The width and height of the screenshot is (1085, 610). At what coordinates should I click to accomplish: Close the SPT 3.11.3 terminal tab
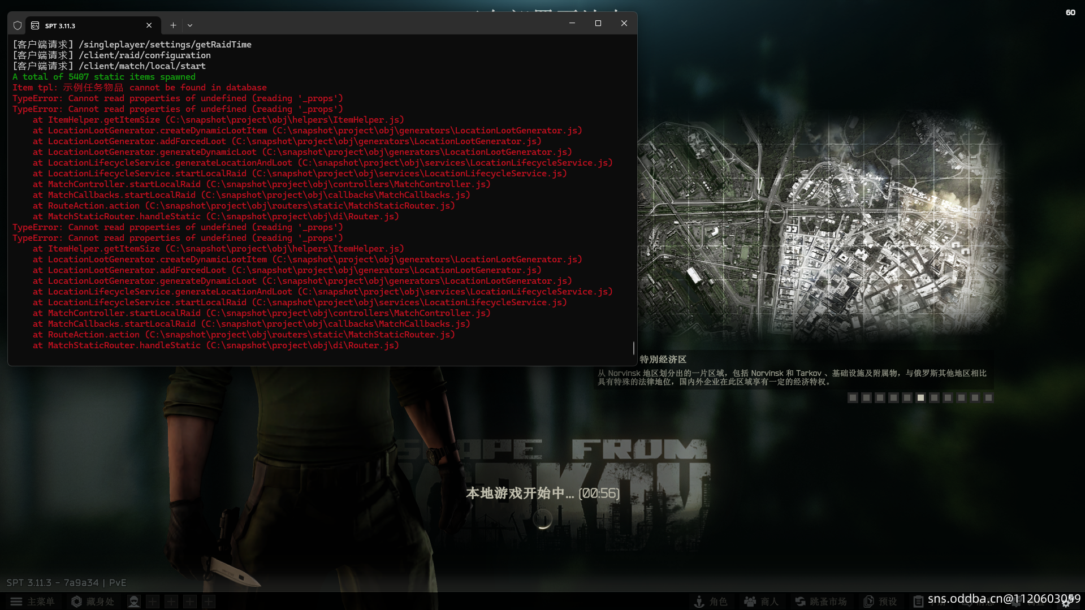(x=149, y=25)
